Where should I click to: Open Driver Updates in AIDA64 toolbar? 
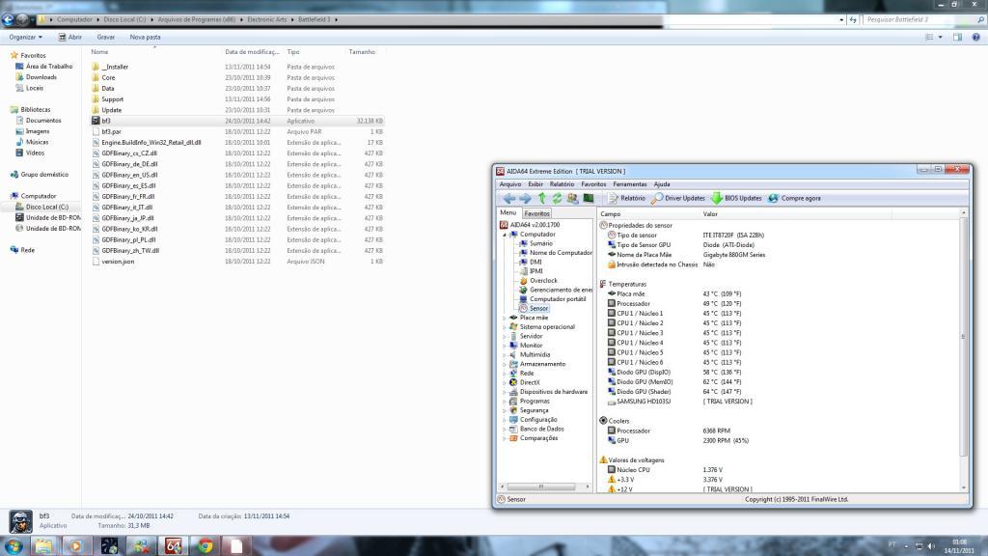678,198
